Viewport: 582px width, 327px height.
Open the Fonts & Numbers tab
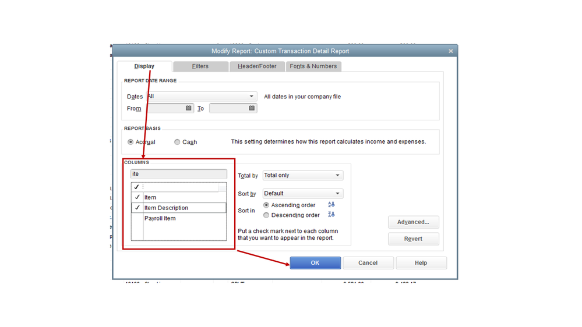click(313, 66)
